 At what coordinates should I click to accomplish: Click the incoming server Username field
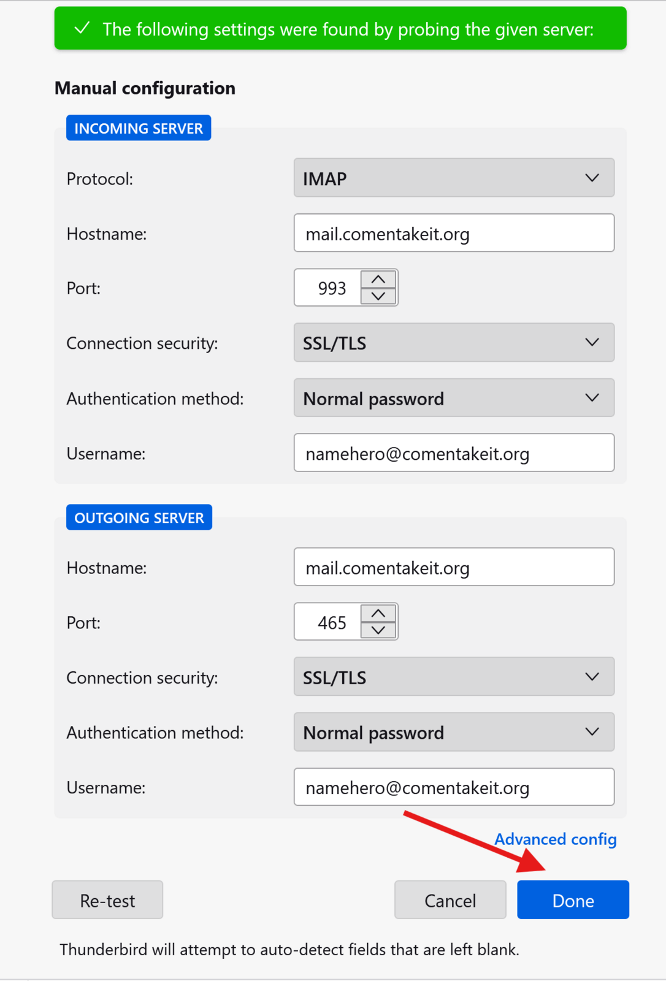(454, 453)
